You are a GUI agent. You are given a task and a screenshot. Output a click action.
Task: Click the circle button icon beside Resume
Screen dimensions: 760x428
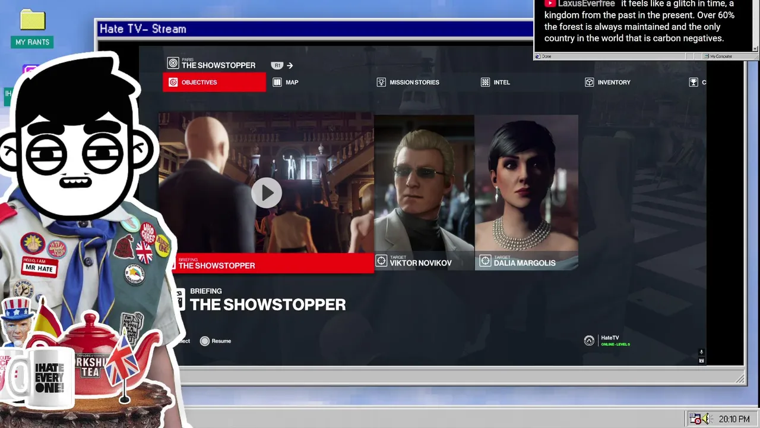[205, 341]
